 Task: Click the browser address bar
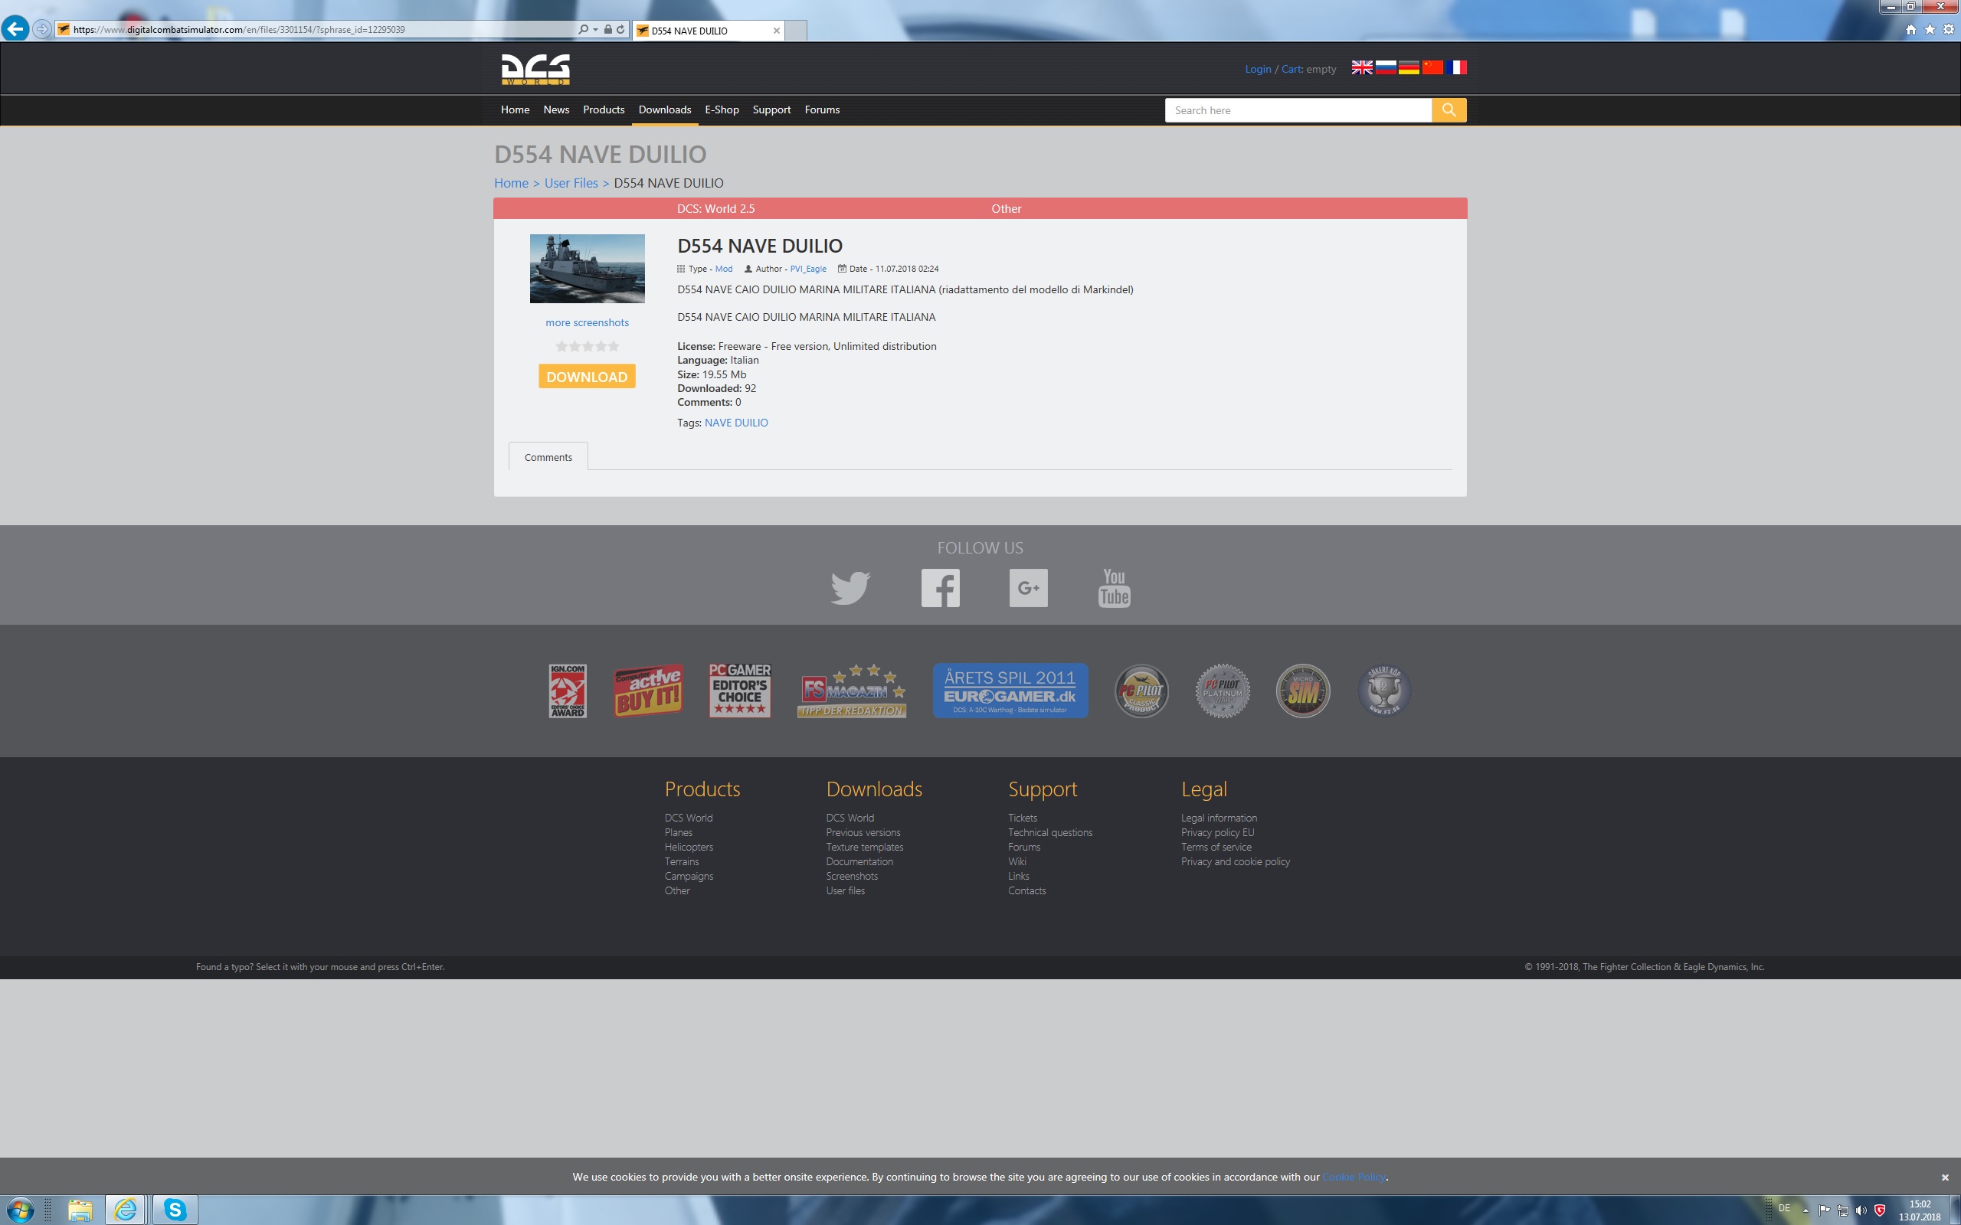tap(316, 29)
